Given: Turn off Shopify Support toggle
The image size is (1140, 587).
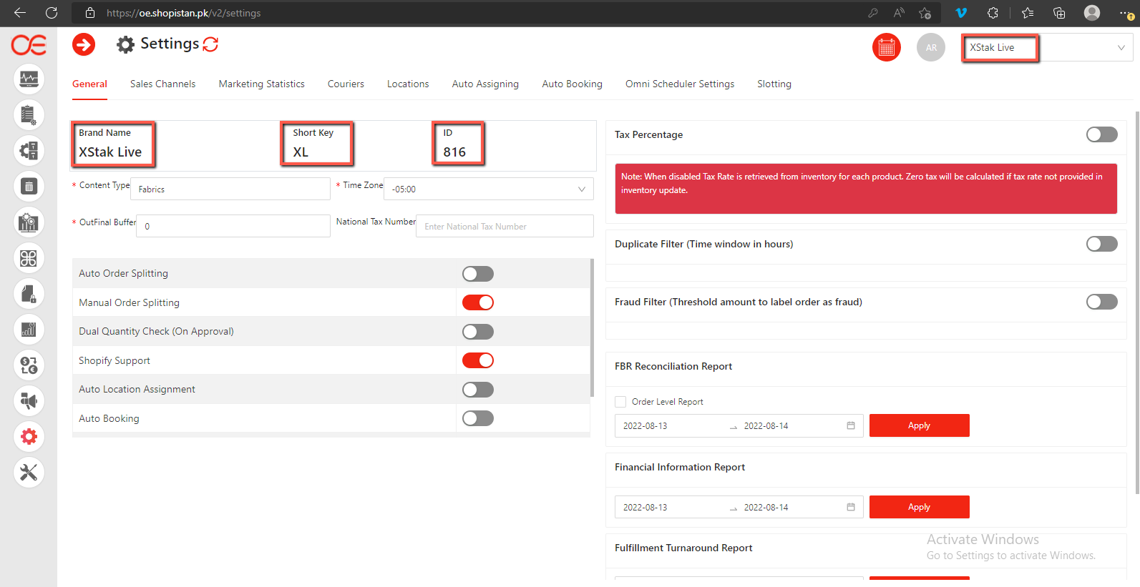Looking at the screenshot, I should click(x=477, y=360).
